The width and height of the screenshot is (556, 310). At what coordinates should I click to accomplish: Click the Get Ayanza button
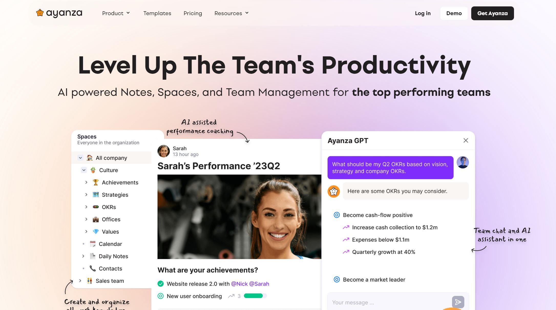click(492, 13)
